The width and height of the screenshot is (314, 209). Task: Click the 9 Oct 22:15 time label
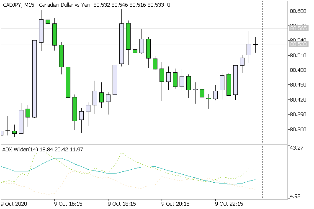pos(229,204)
